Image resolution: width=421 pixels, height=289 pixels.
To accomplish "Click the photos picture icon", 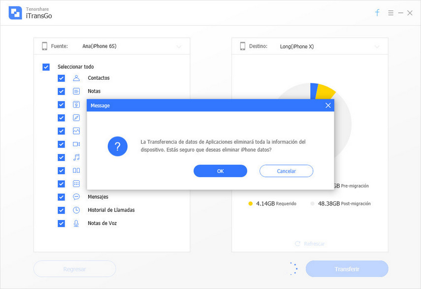I will (x=76, y=131).
